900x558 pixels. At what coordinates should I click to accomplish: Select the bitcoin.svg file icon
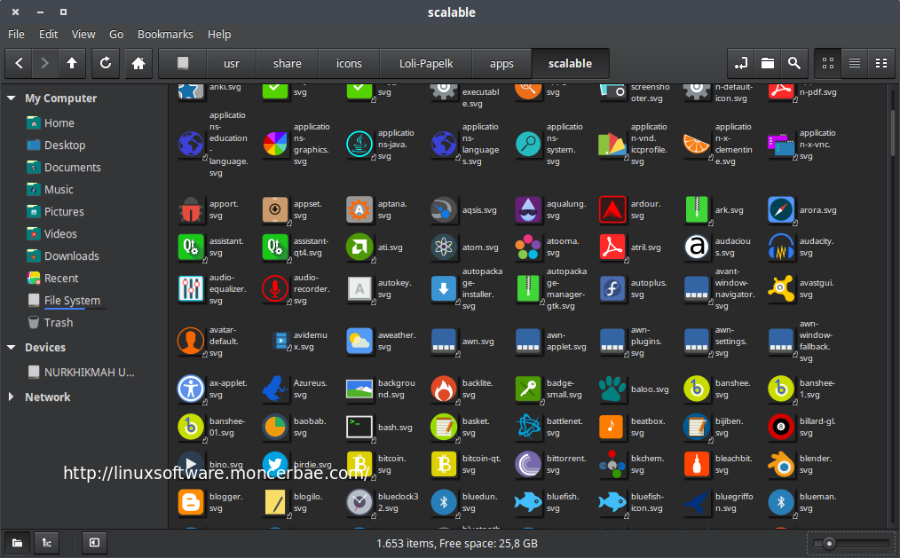tap(359, 464)
